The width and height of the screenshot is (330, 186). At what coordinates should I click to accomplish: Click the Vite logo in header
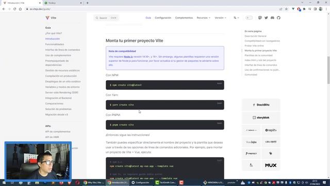tap(51, 18)
